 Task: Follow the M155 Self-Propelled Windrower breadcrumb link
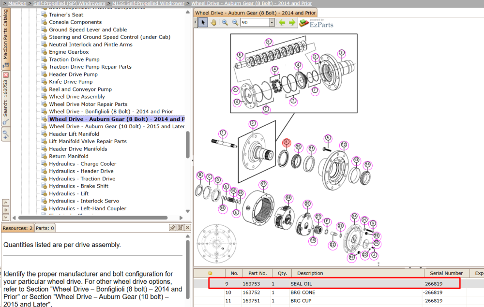[x=148, y=3]
